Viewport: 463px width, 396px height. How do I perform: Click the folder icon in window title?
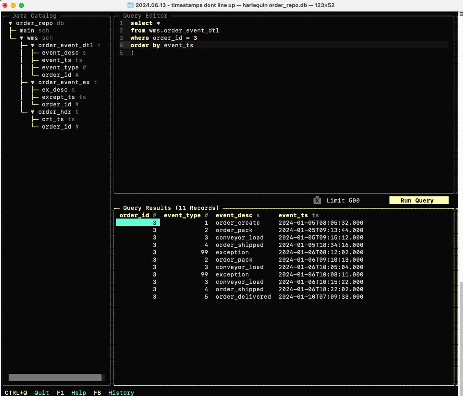click(130, 5)
